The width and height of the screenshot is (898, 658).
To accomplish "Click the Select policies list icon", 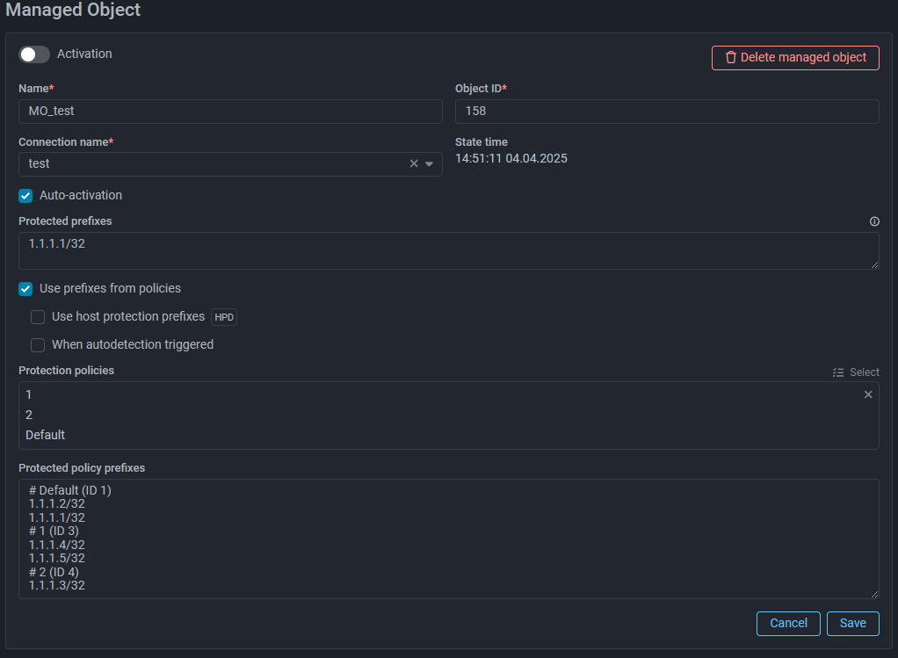I will (838, 372).
